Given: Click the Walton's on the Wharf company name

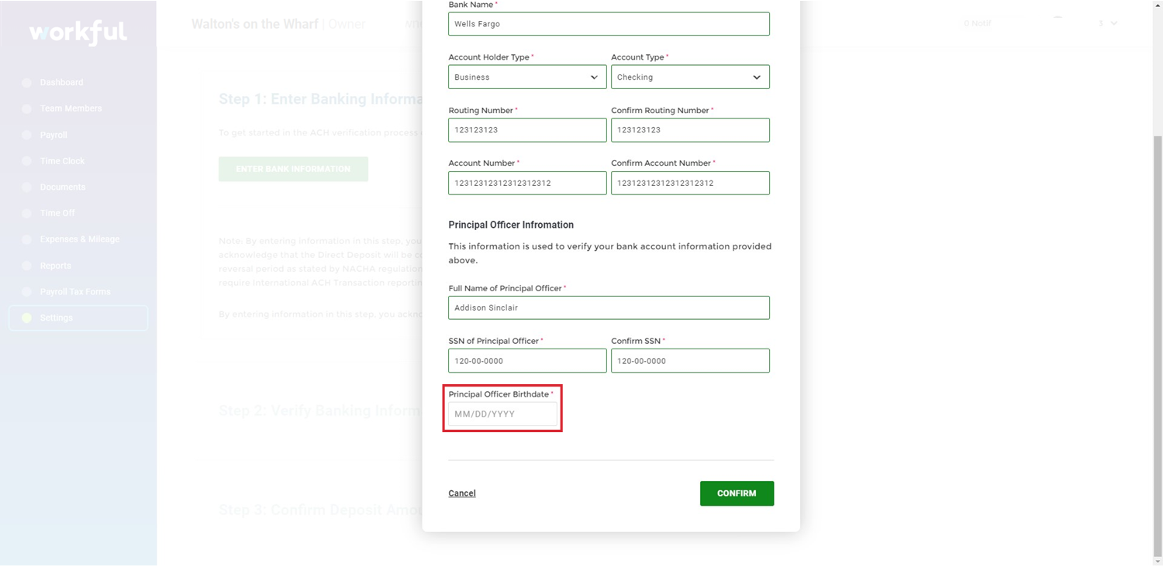Looking at the screenshot, I should click(254, 24).
